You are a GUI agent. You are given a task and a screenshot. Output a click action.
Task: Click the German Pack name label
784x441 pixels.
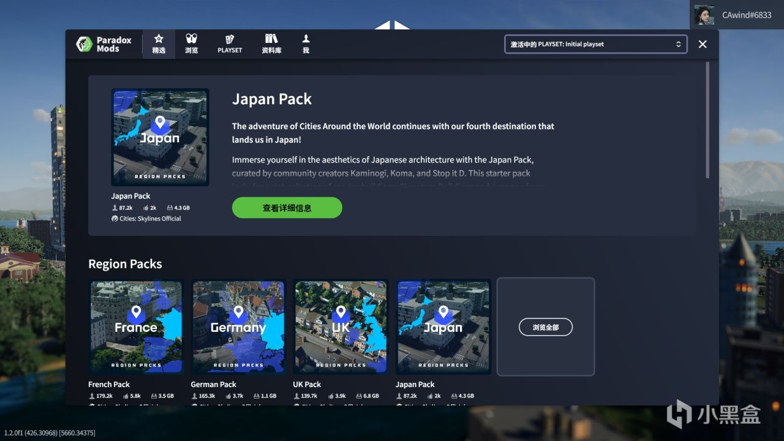213,385
